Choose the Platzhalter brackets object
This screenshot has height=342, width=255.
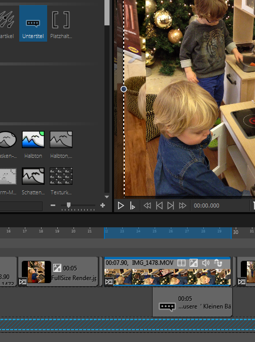[x=61, y=23]
